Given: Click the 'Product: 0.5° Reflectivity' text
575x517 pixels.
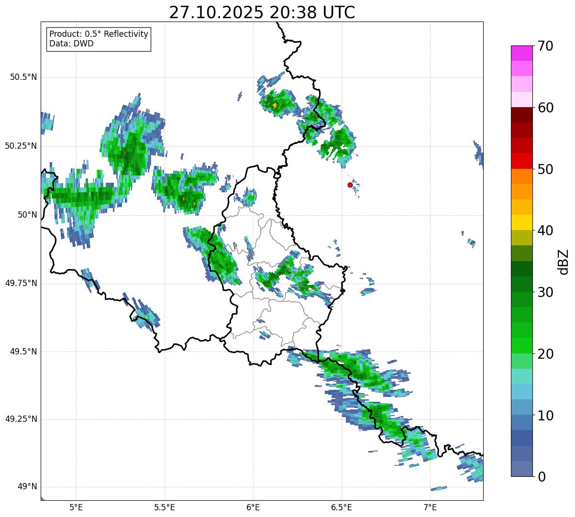Looking at the screenshot, I should (x=99, y=34).
